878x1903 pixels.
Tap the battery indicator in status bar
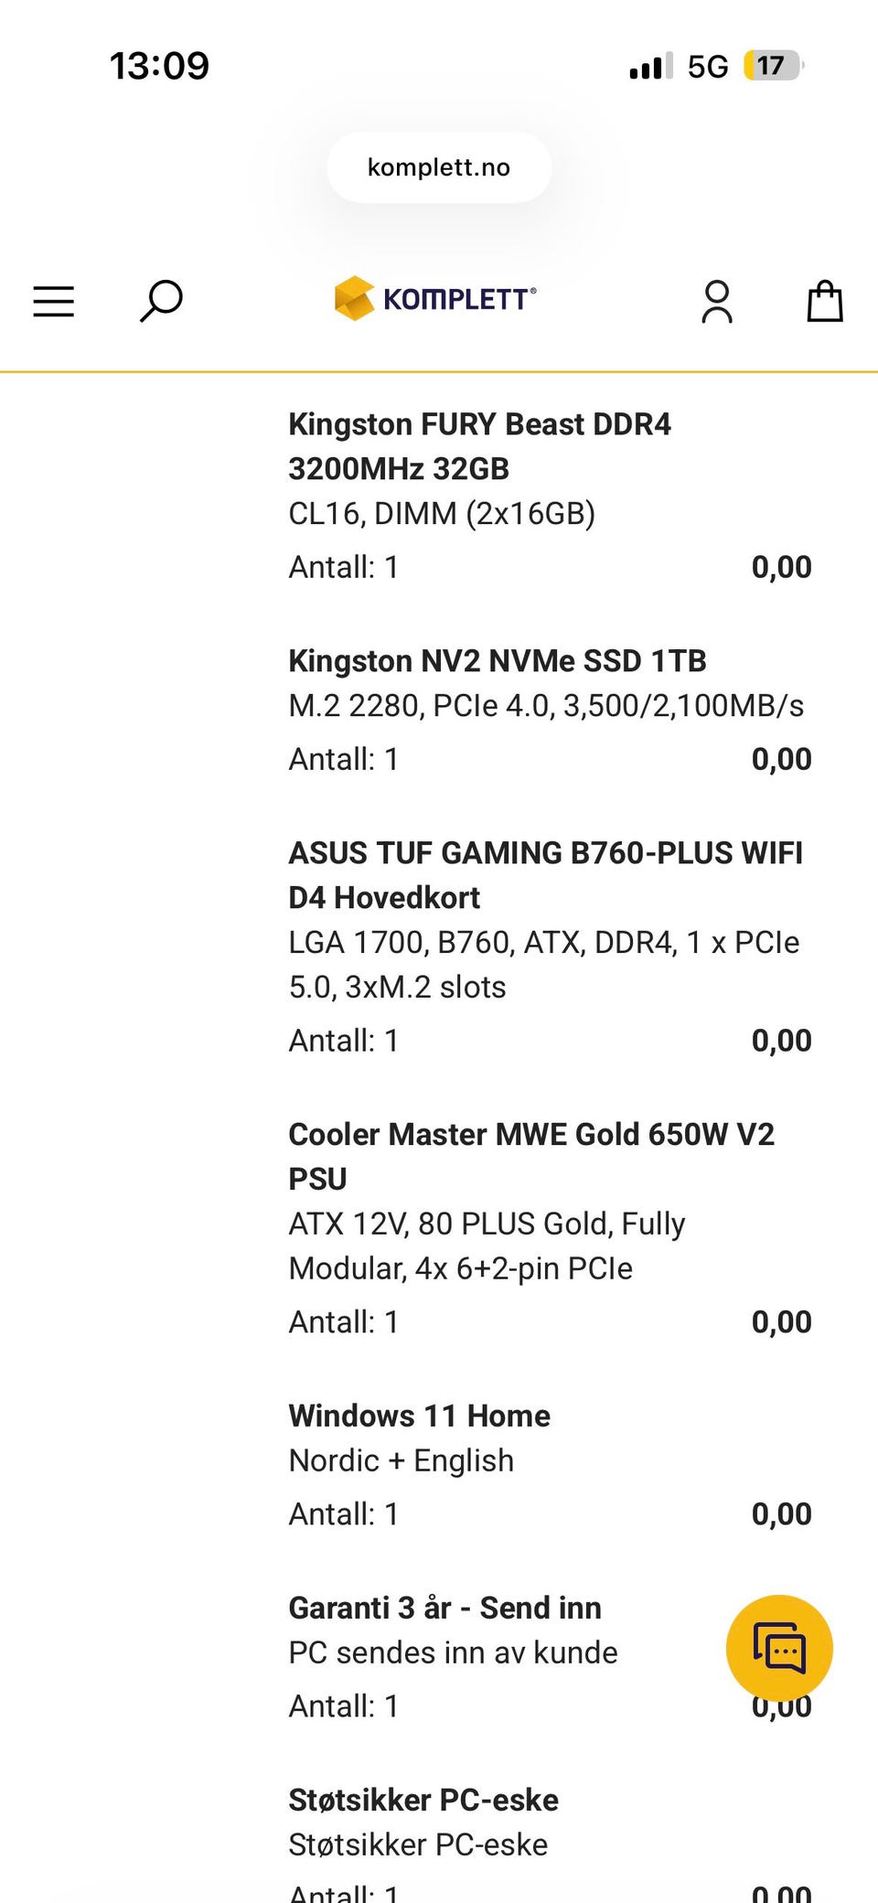pyautogui.click(x=773, y=66)
